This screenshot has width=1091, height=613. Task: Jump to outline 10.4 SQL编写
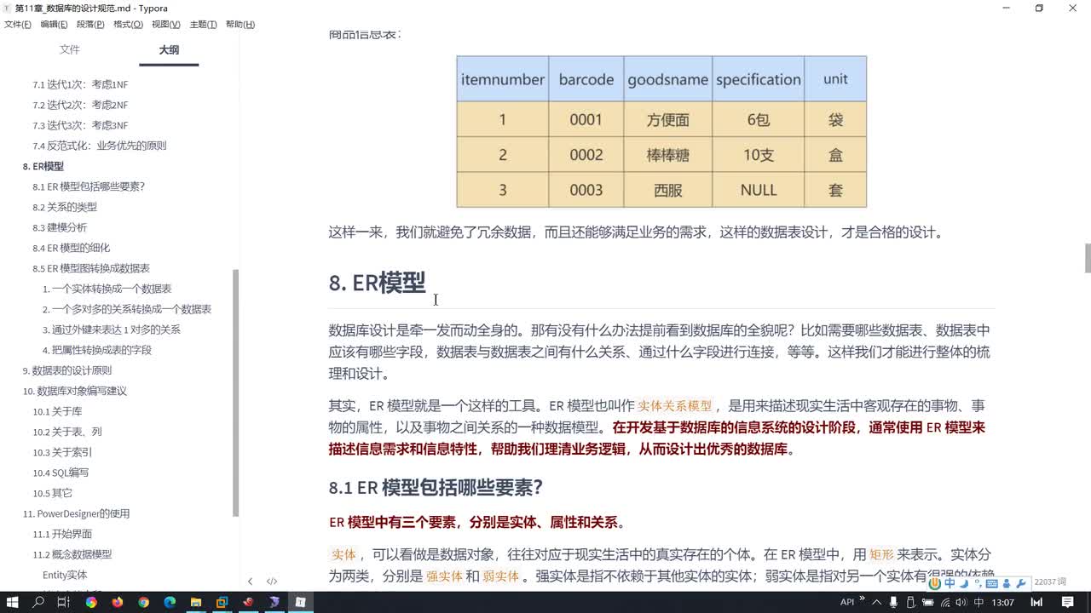(61, 473)
